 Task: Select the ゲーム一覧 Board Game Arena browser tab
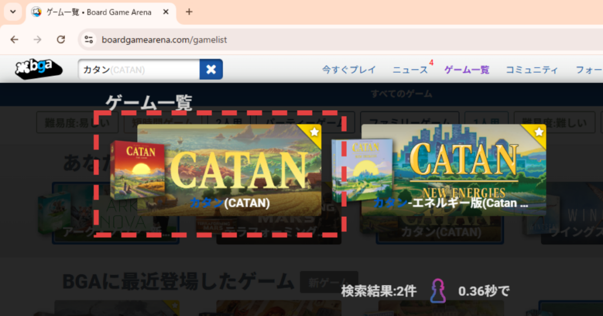(x=101, y=12)
